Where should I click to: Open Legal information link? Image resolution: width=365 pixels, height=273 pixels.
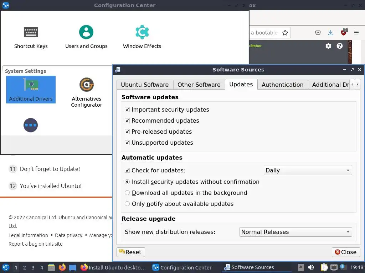pyautogui.click(x=28, y=235)
